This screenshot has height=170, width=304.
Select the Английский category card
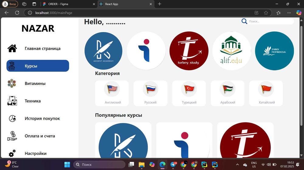click(x=112, y=93)
